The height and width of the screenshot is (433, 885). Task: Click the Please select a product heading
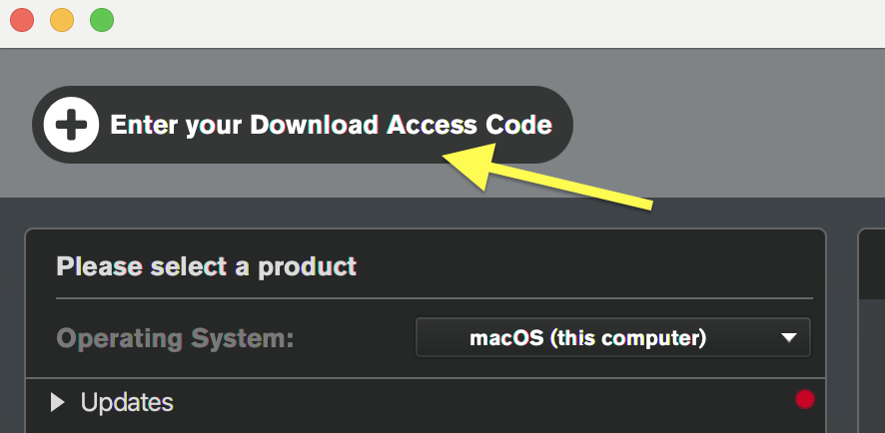206,266
